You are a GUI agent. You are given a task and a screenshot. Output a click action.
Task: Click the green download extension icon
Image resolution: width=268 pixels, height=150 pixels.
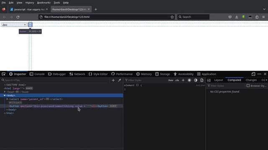click(243, 17)
